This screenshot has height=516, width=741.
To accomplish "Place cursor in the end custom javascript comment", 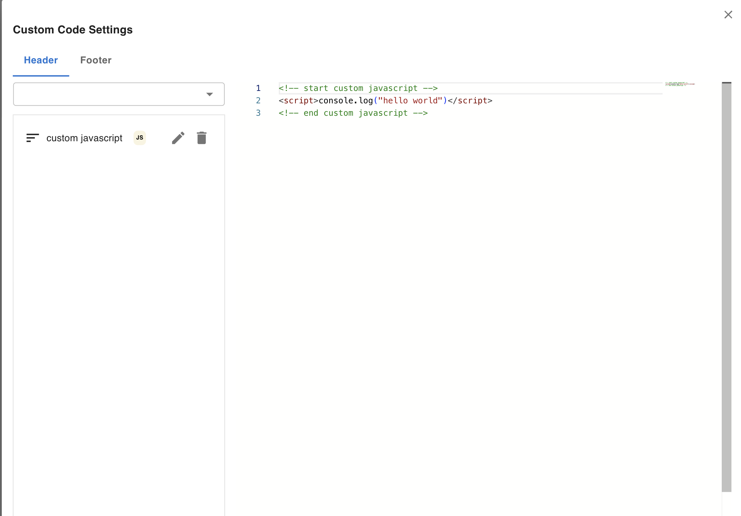I will click(x=353, y=113).
